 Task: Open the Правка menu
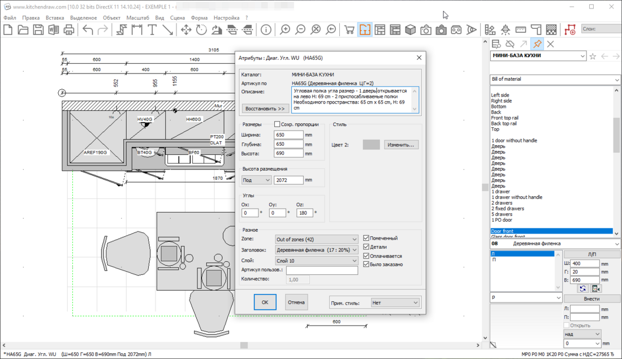[31, 18]
